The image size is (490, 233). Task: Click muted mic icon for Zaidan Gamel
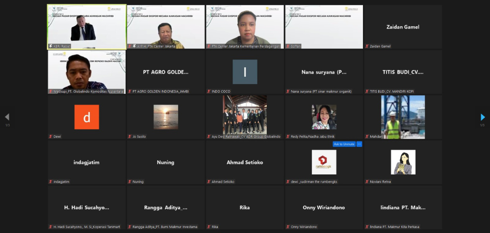pos(367,46)
